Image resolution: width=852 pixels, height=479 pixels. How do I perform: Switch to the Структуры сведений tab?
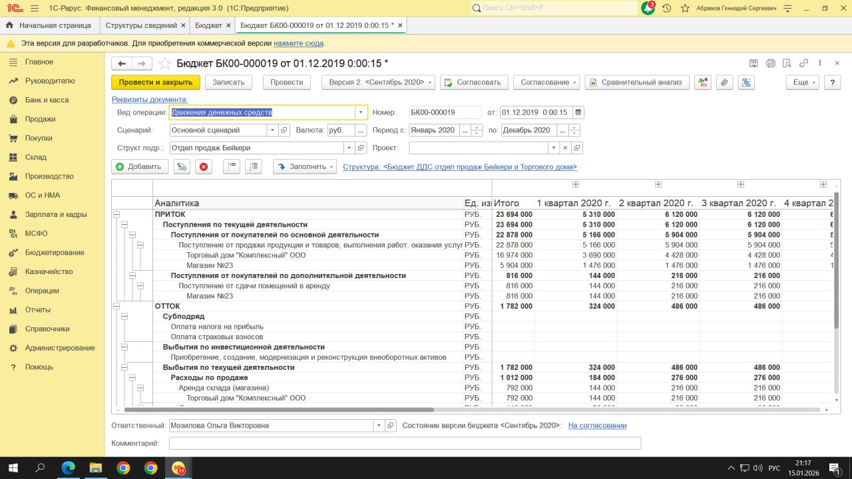[x=140, y=25]
